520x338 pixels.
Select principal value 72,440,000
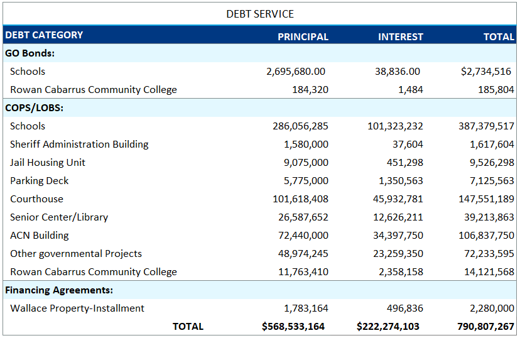pos(303,236)
